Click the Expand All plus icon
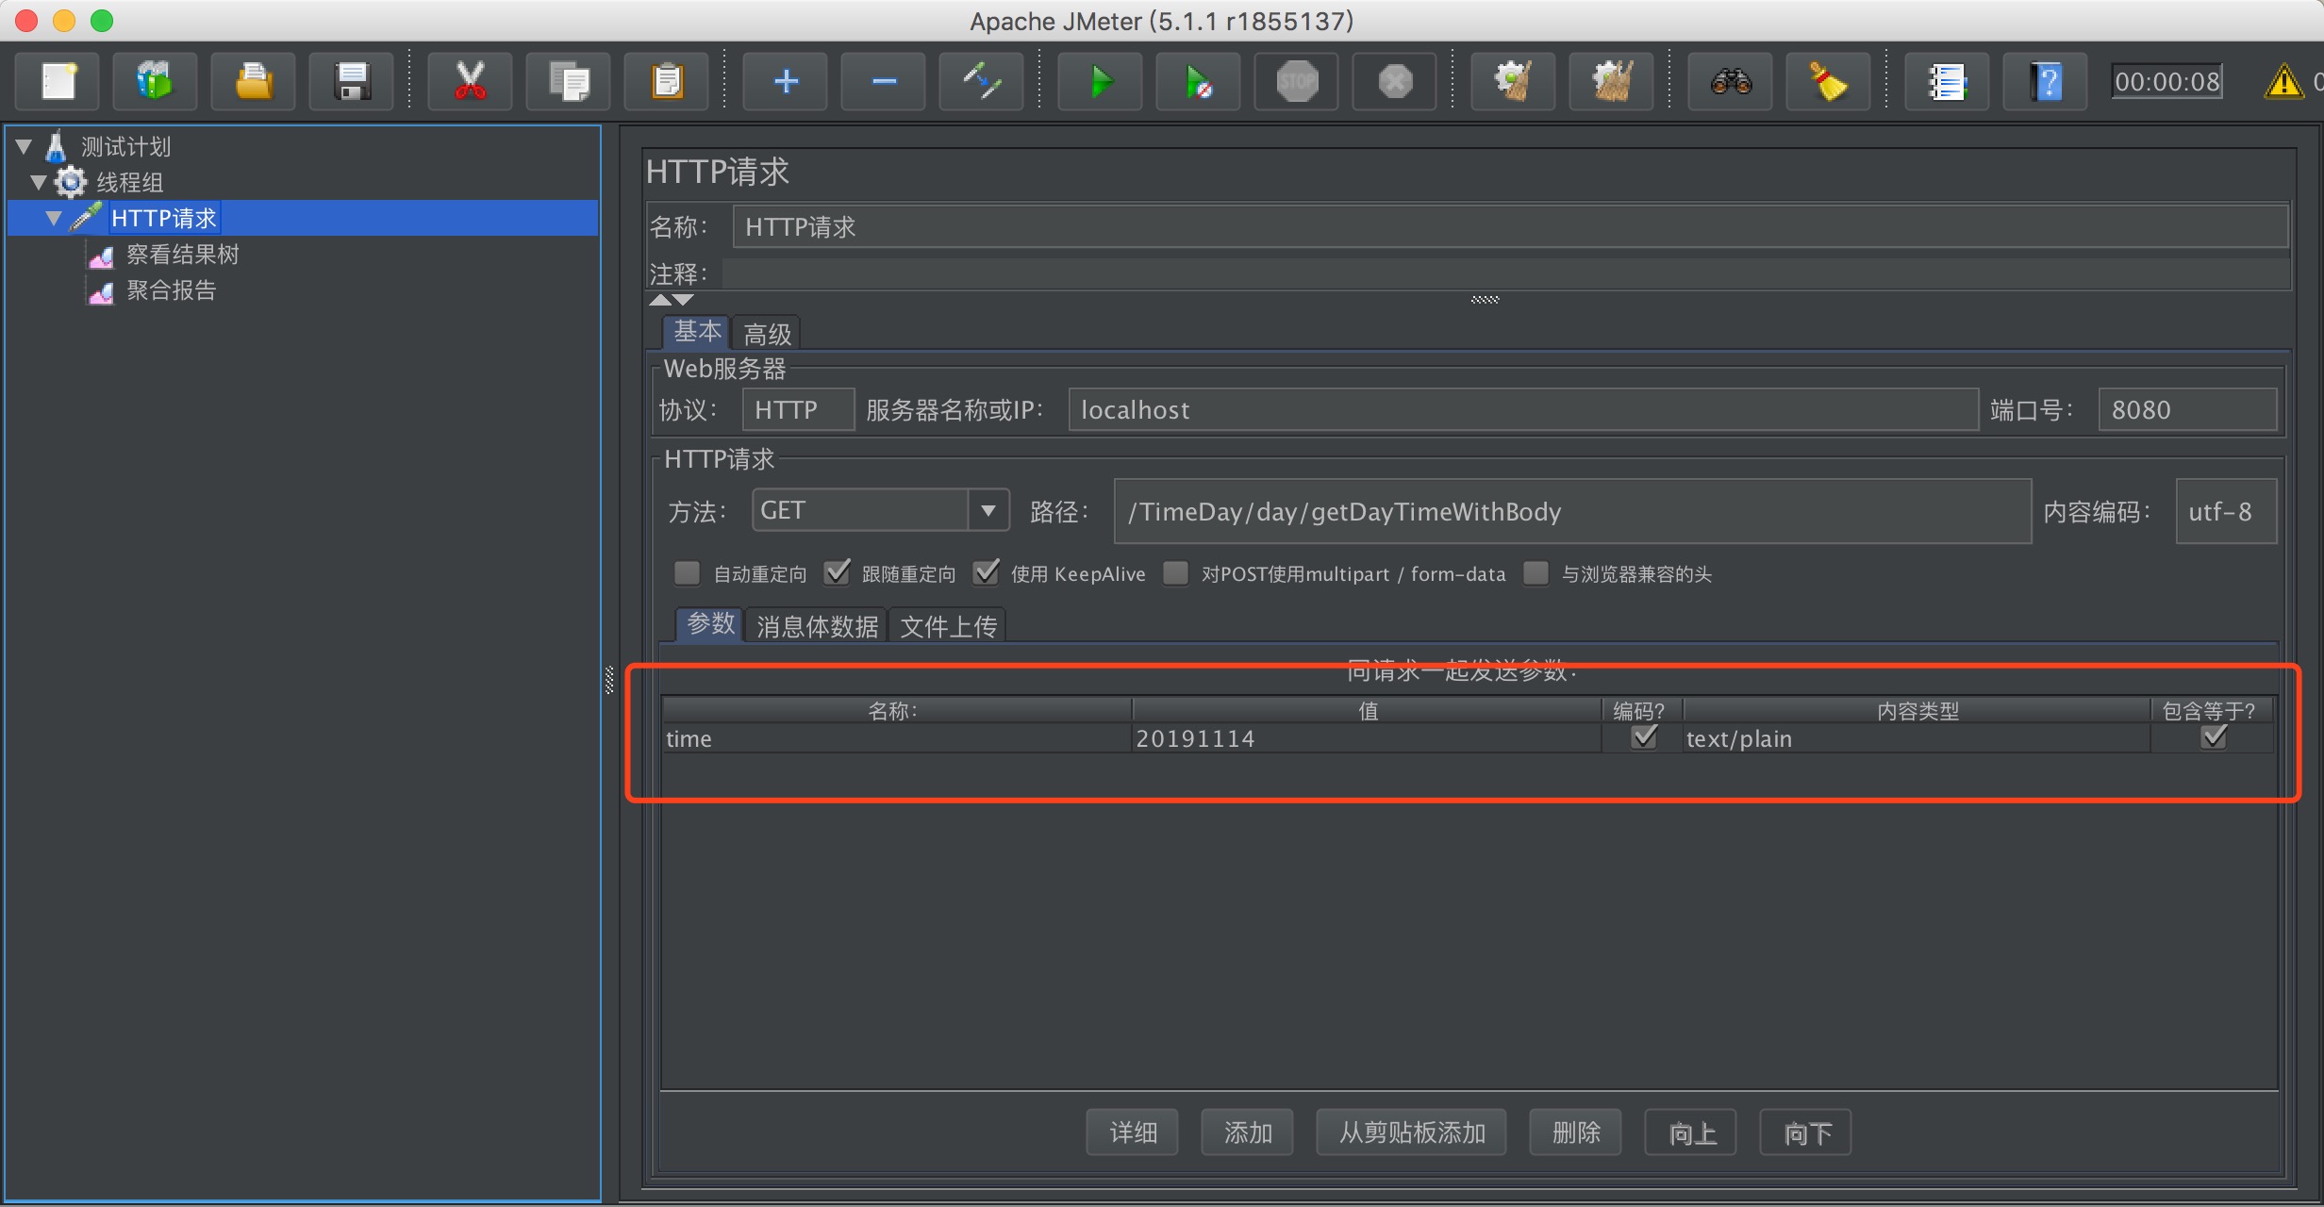This screenshot has width=2324, height=1207. point(785,81)
